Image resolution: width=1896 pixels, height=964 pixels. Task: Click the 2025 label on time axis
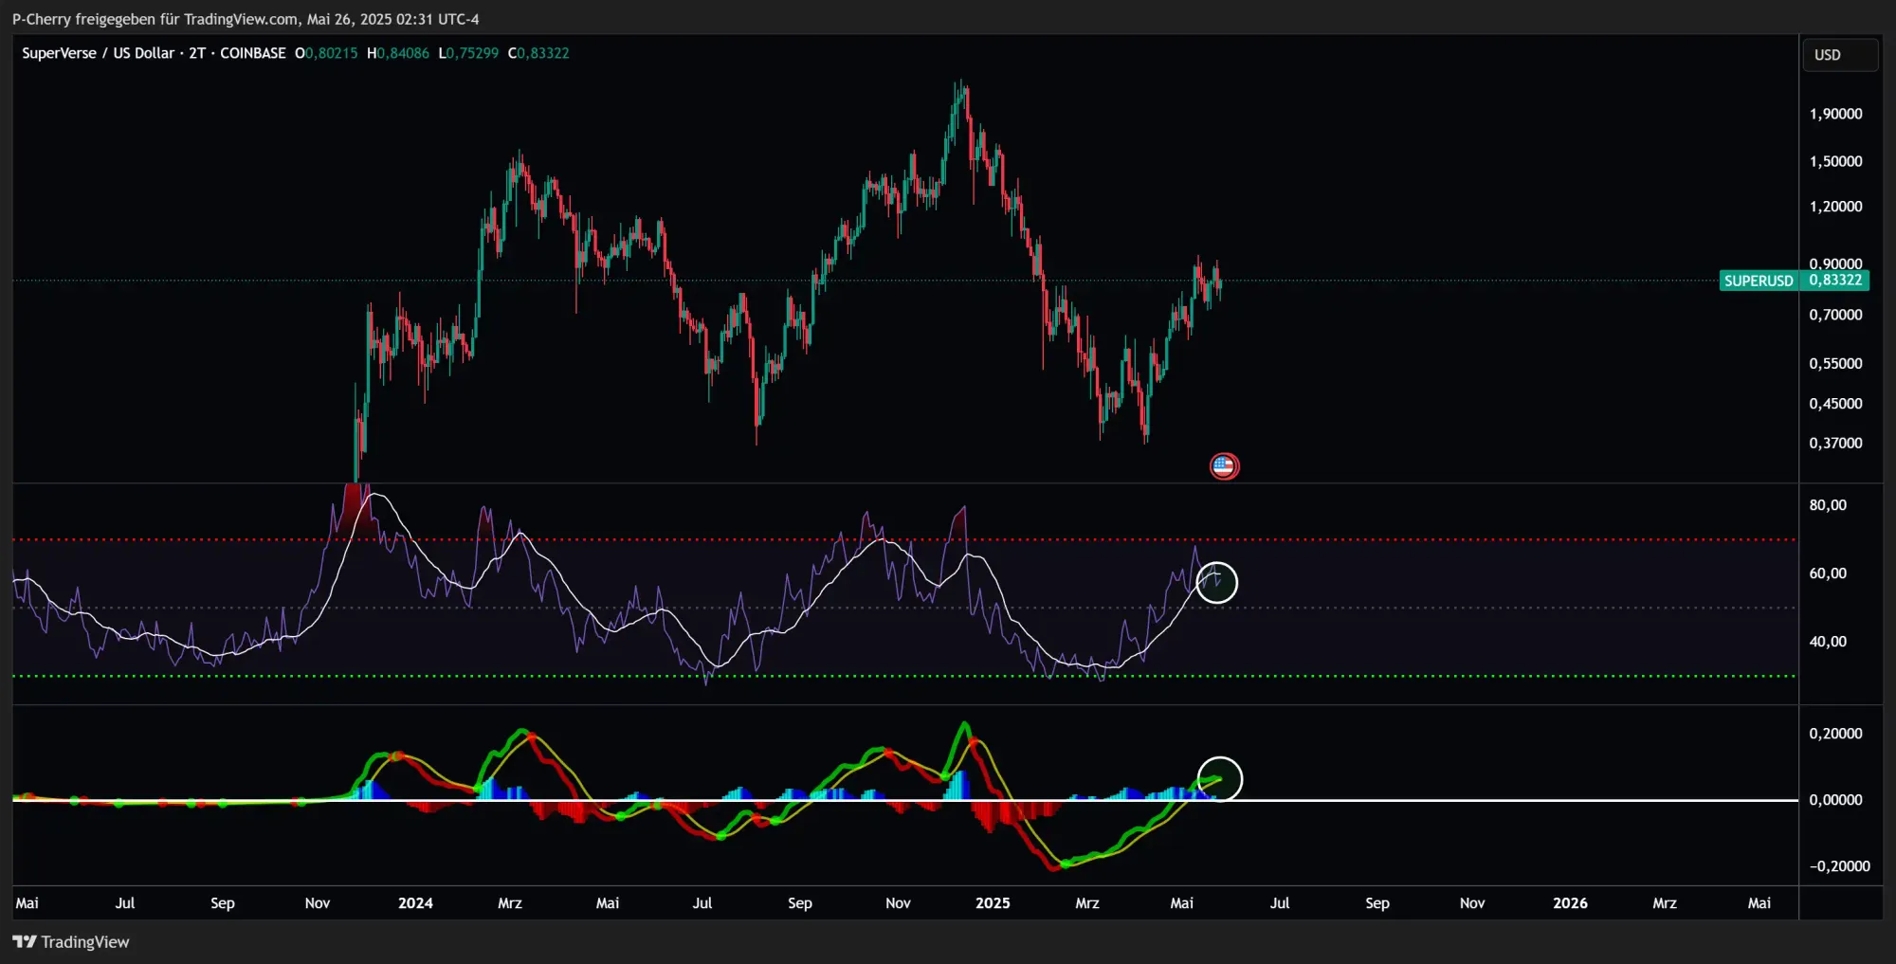click(993, 902)
